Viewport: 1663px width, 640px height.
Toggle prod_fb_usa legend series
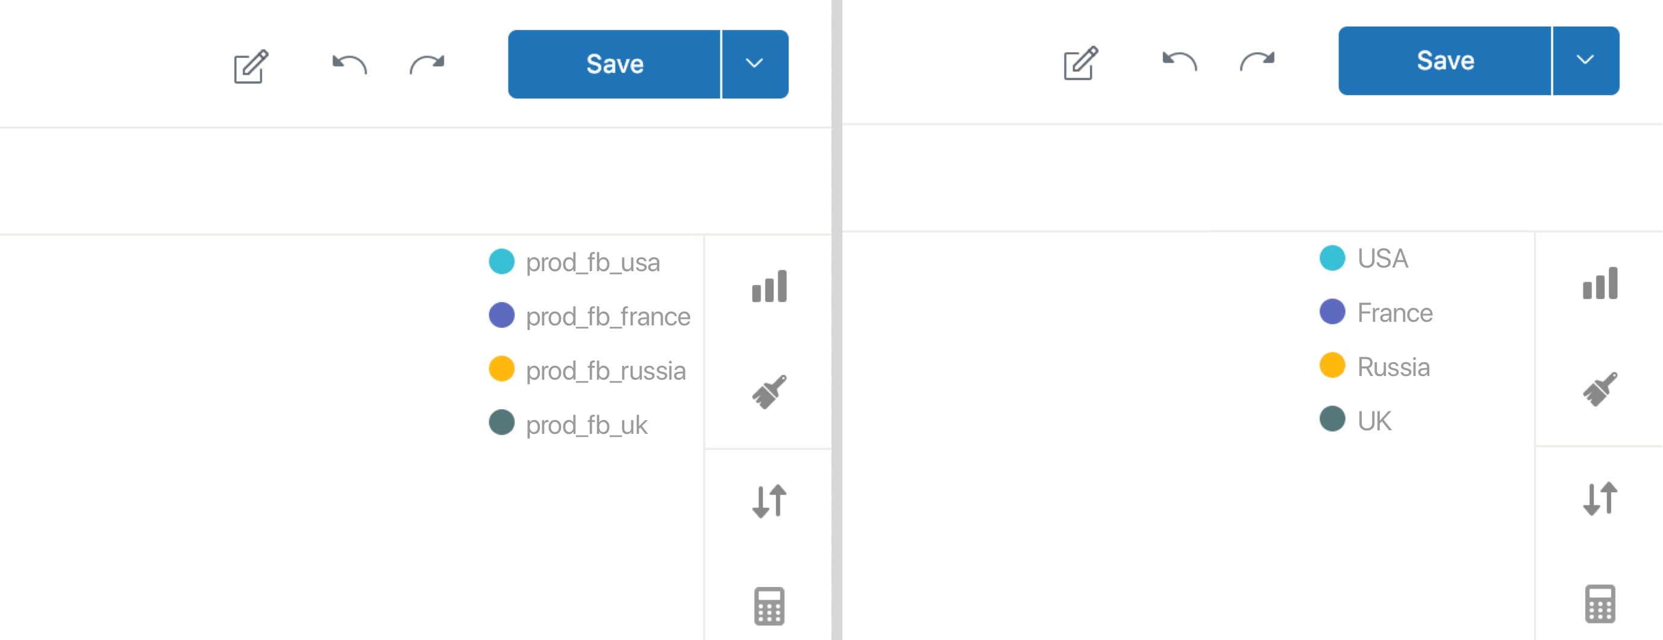(575, 262)
